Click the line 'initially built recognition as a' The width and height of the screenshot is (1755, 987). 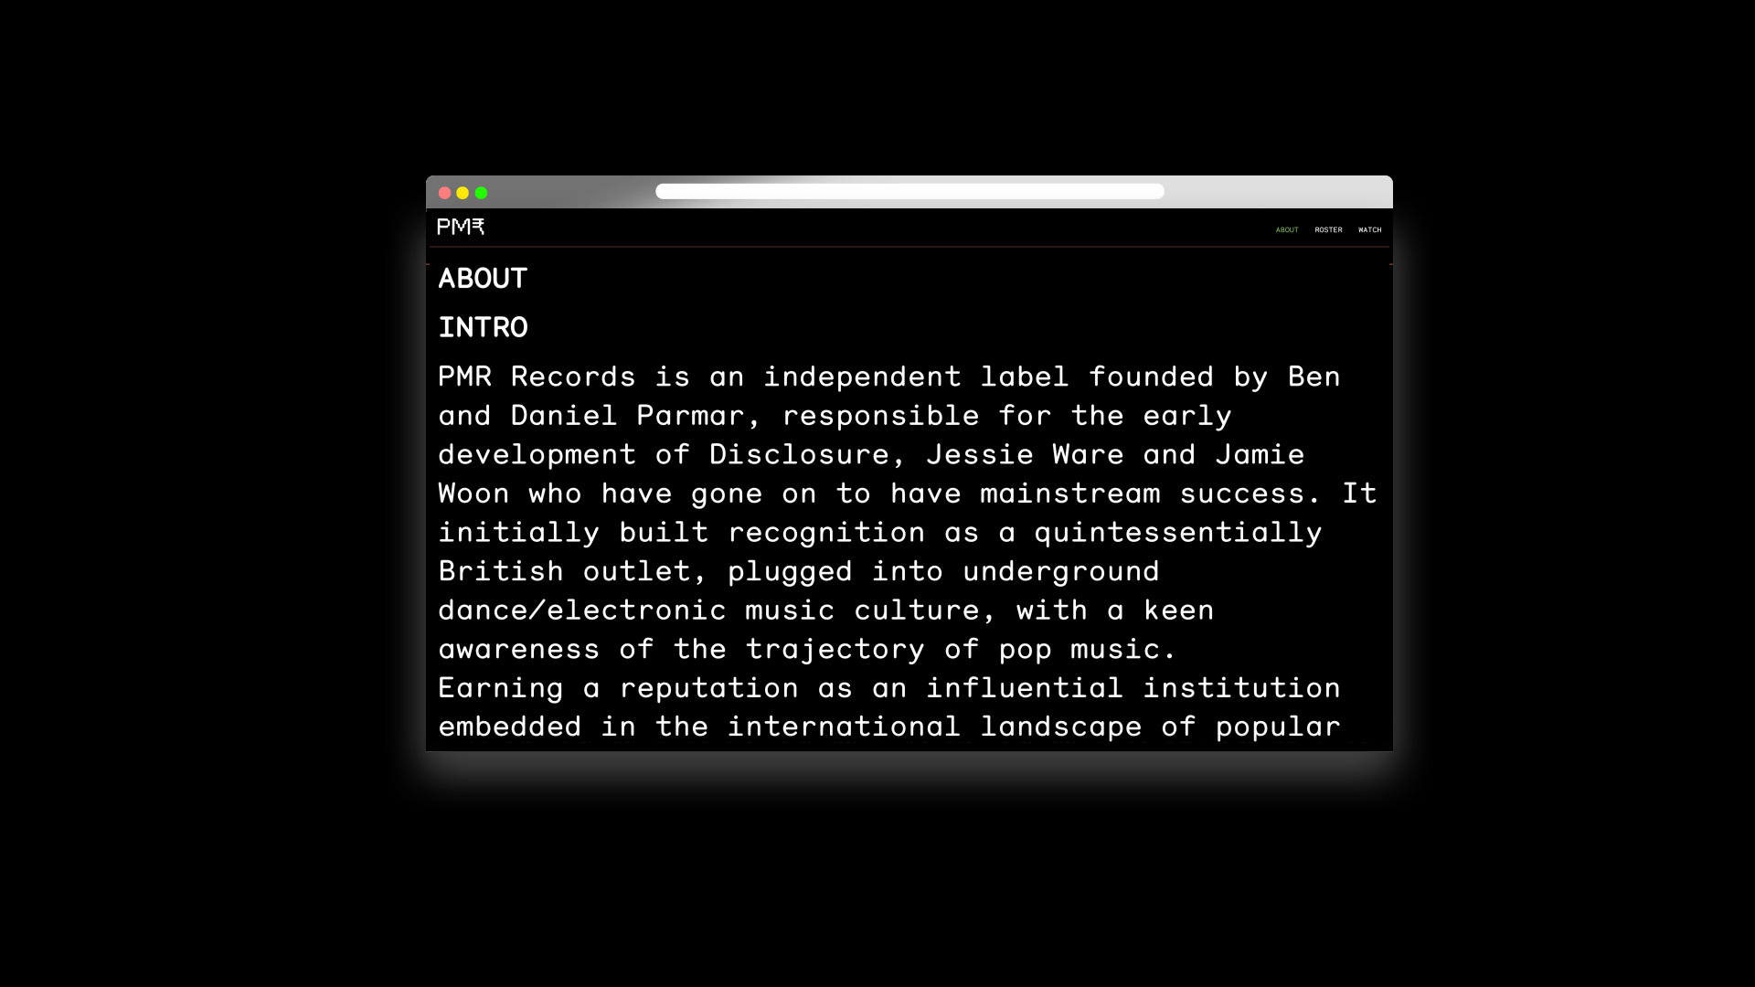coord(880,534)
